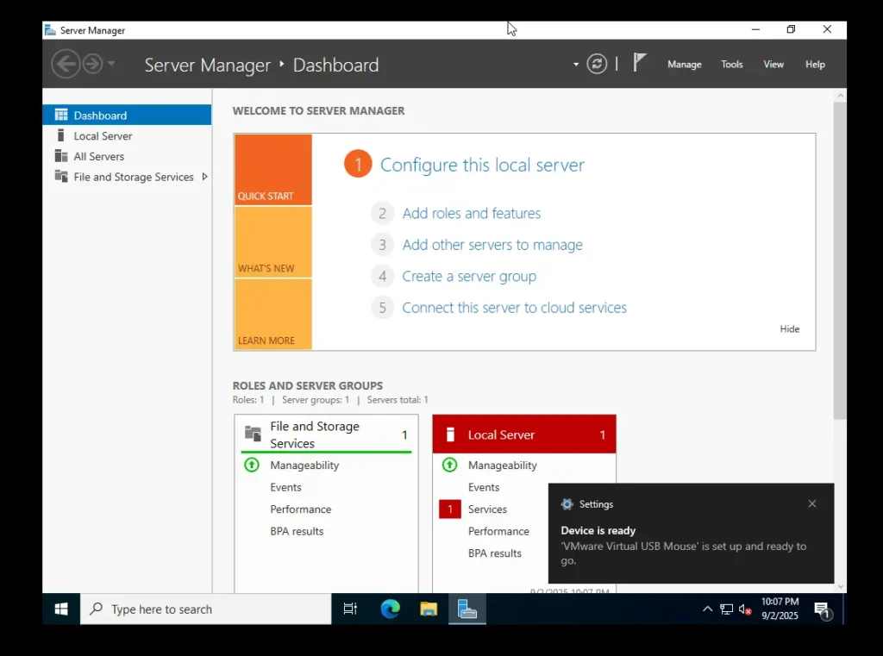Open Performance in File and Storage tile
Image resolution: width=883 pixels, height=656 pixels.
point(301,509)
